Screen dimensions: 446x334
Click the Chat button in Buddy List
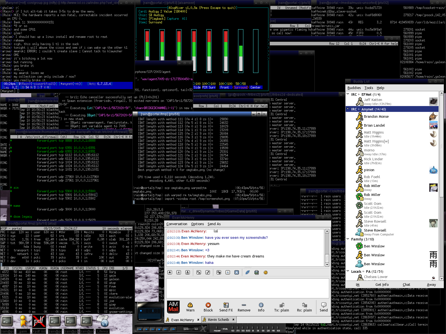pyautogui.click(x=406, y=285)
